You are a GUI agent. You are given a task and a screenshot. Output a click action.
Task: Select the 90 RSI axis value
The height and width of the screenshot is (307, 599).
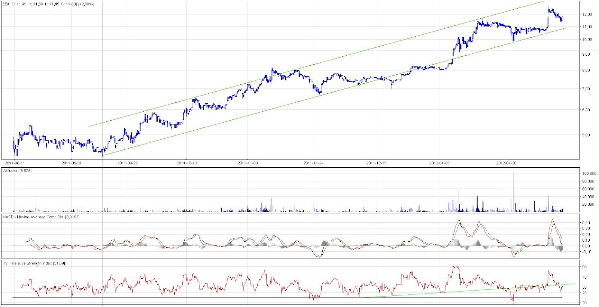(584, 267)
